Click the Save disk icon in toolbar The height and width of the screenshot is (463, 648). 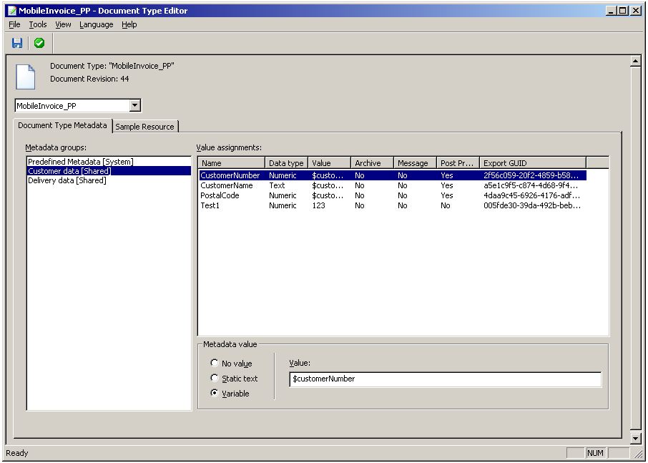(x=17, y=43)
